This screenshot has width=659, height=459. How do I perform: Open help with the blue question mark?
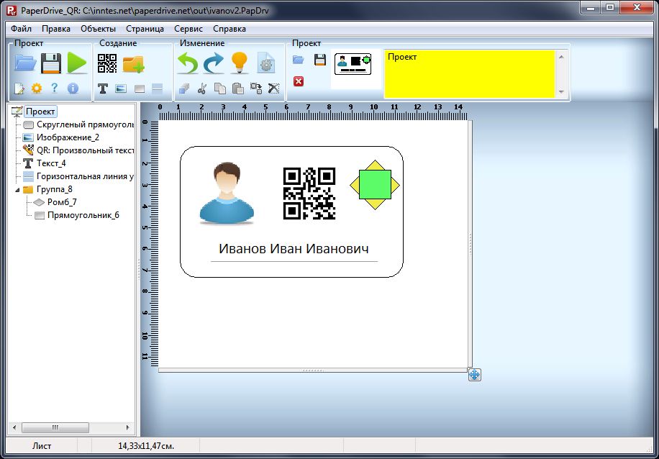coord(54,88)
